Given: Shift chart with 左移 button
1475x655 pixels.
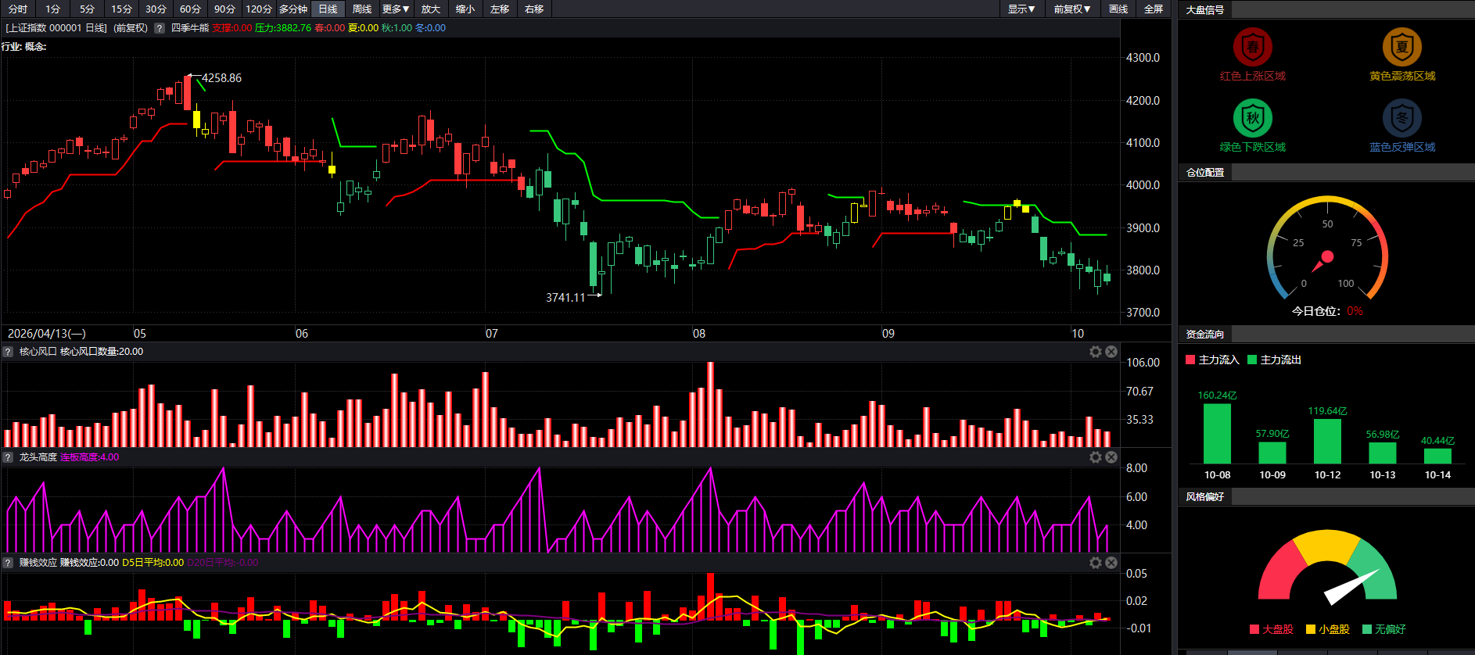Looking at the screenshot, I should (x=500, y=9).
